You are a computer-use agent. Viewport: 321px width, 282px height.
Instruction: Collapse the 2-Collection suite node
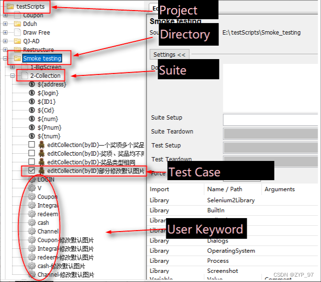click(x=12, y=76)
